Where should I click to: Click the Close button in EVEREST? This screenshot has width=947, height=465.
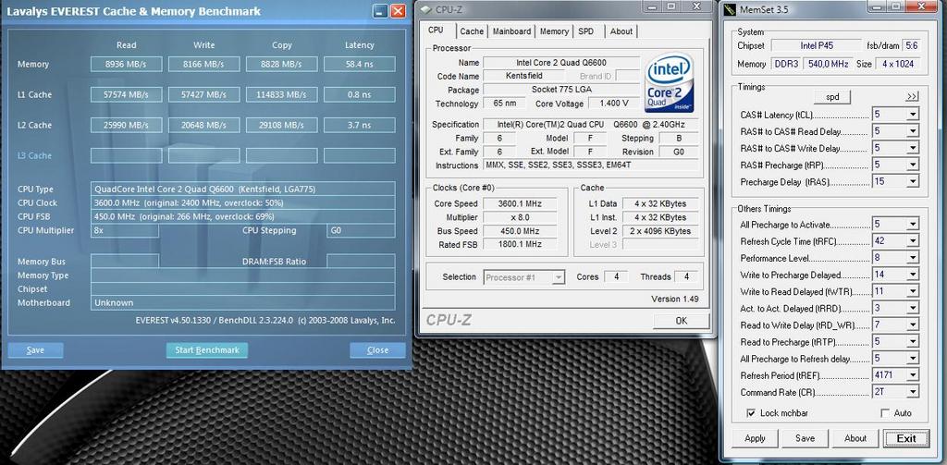tap(377, 350)
